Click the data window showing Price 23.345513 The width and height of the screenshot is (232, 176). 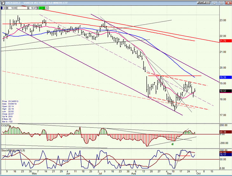(10, 111)
